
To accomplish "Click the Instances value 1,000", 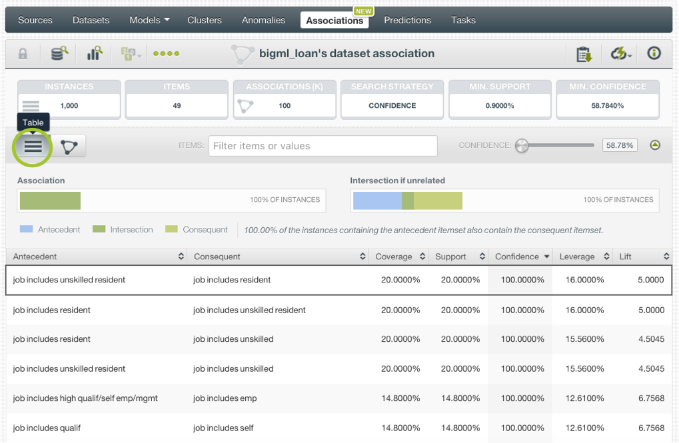I will tap(69, 106).
